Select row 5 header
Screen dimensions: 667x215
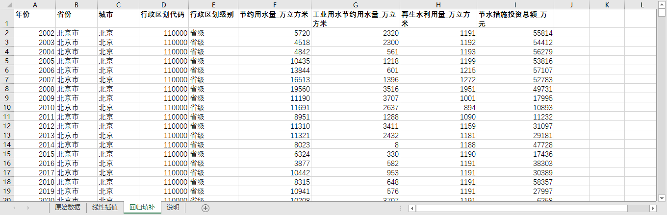(7, 61)
